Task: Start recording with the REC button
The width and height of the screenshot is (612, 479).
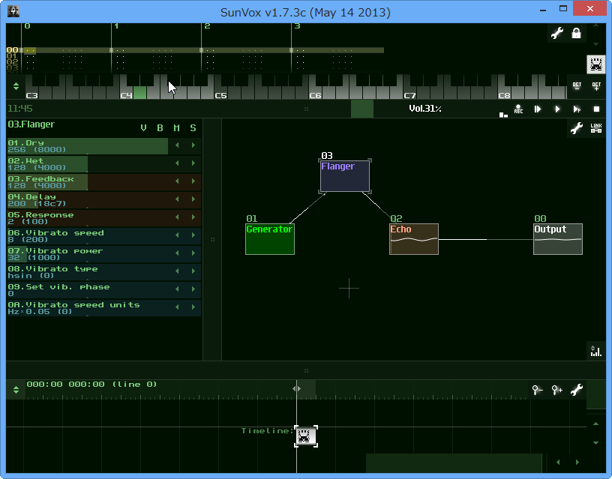Action: 518,109
